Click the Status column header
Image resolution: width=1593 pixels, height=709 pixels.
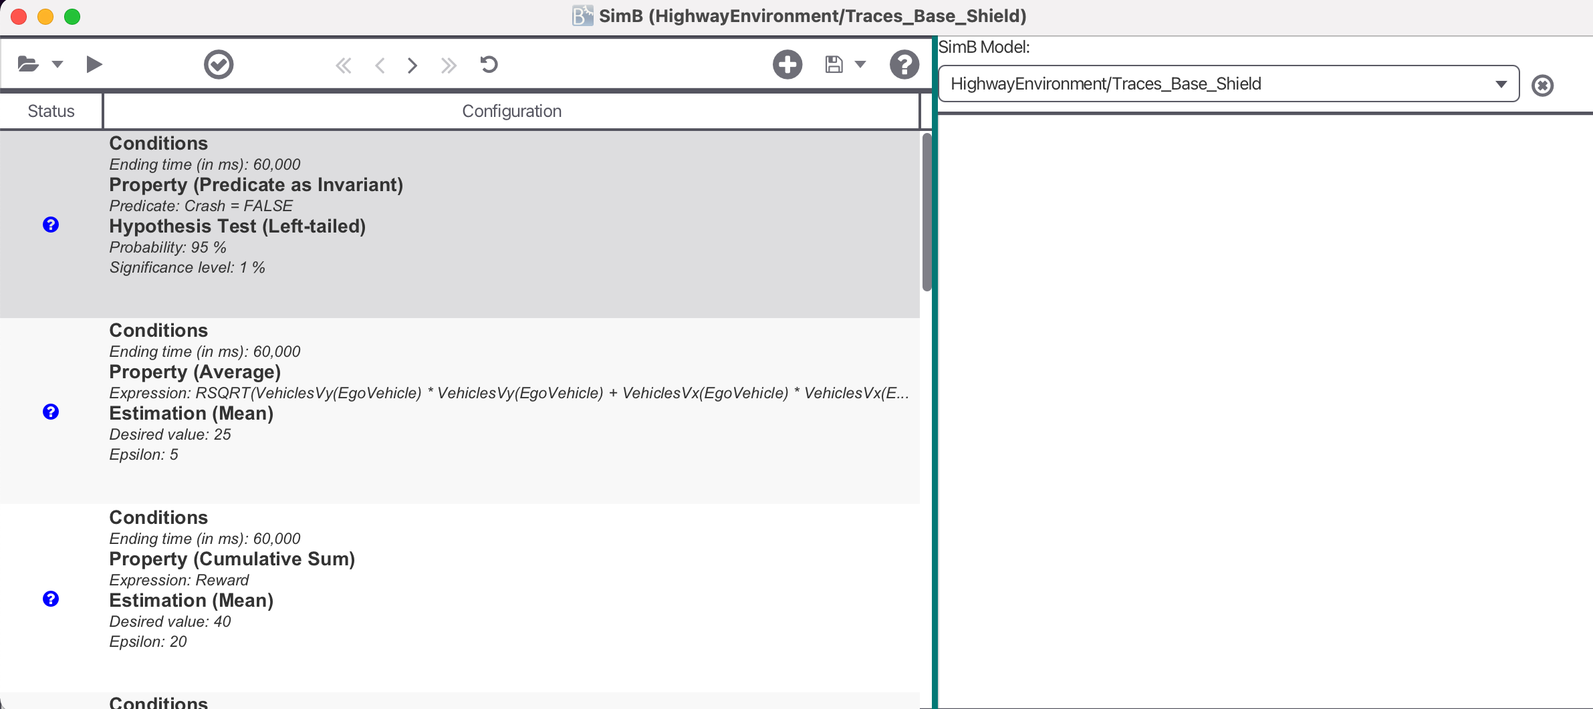tap(51, 111)
